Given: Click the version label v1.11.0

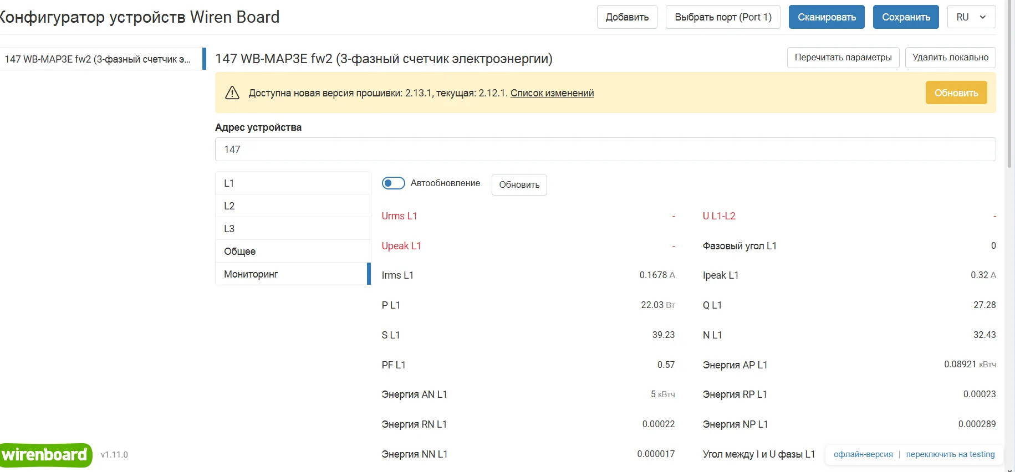Looking at the screenshot, I should pyautogui.click(x=114, y=455).
